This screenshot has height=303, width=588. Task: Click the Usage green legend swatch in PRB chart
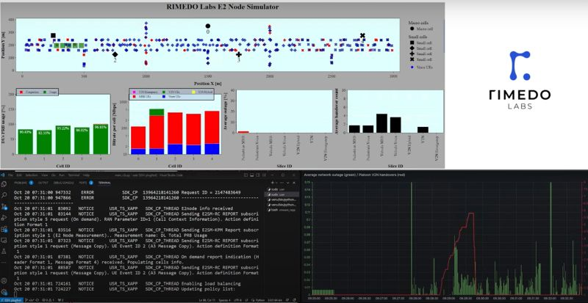[x=45, y=92]
